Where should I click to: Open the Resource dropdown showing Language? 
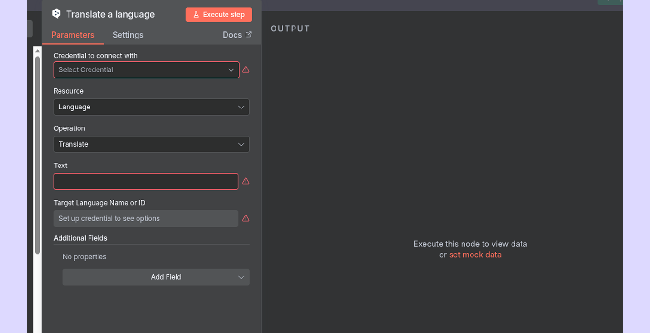(x=151, y=107)
